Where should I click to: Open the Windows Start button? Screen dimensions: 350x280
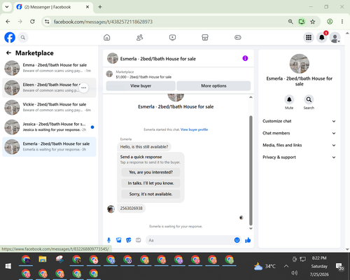[8, 266]
